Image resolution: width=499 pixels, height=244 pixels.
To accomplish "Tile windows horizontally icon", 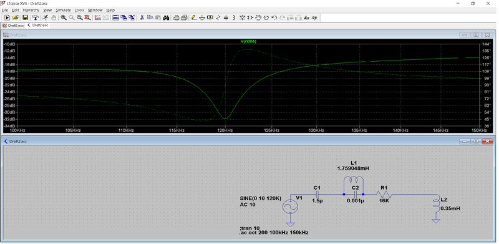I will coord(116,17).
